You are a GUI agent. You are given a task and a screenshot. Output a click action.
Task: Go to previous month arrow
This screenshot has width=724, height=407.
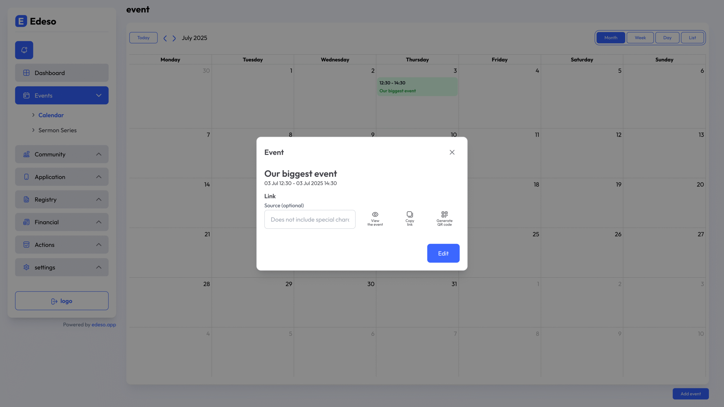click(165, 38)
